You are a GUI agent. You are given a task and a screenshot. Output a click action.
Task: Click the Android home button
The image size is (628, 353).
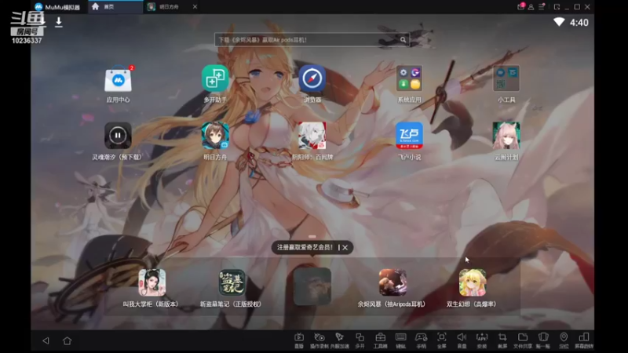pyautogui.click(x=68, y=340)
